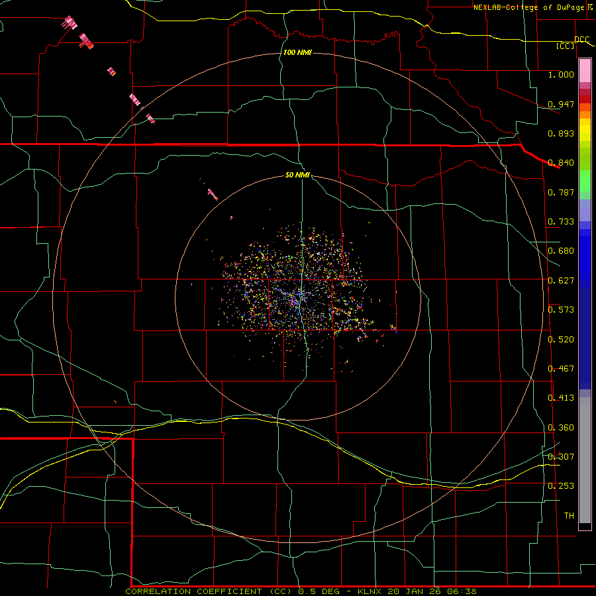This screenshot has height=596, width=596.
Task: Select the 0.627 legend value
Action: pyautogui.click(x=561, y=281)
